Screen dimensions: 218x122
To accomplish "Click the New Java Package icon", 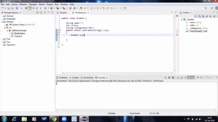I will pos(71,8).
